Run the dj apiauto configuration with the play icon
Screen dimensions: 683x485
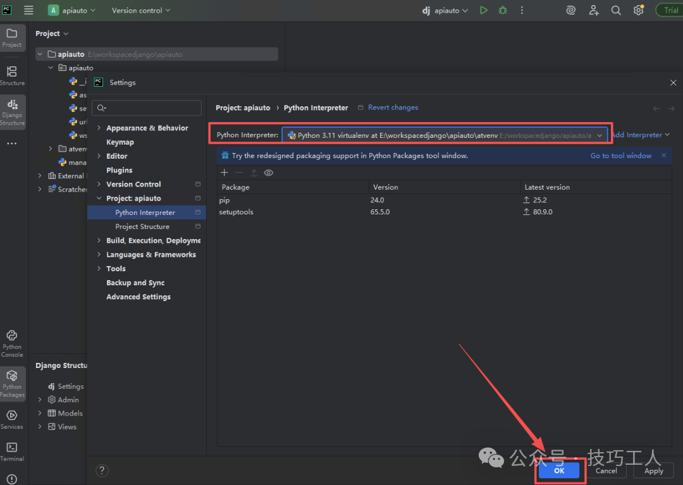(x=483, y=10)
